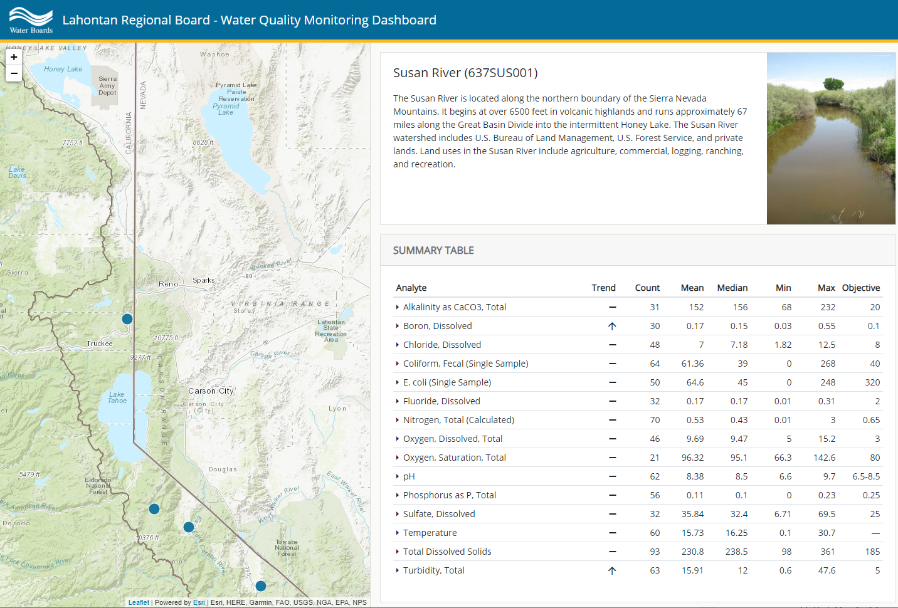Click the Susan River photo thumbnail
The height and width of the screenshot is (608, 898).
click(x=830, y=139)
